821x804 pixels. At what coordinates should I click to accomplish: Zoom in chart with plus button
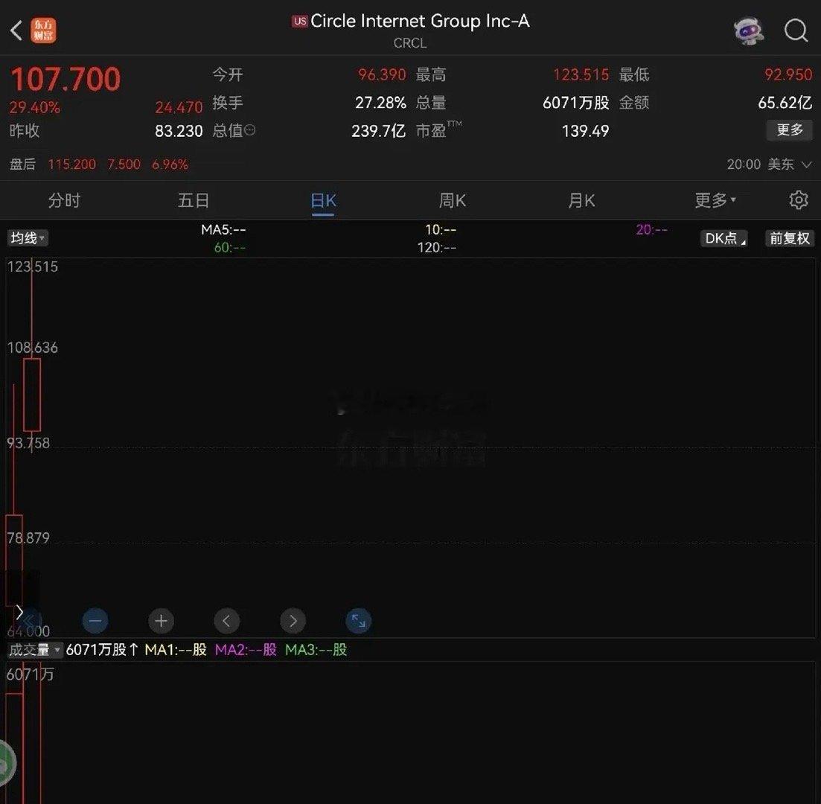point(162,621)
